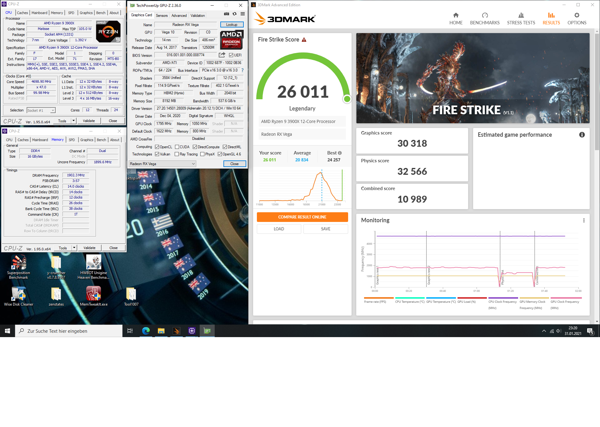
Task: Open RESULTS section in 3DMark
Action: pos(551,19)
